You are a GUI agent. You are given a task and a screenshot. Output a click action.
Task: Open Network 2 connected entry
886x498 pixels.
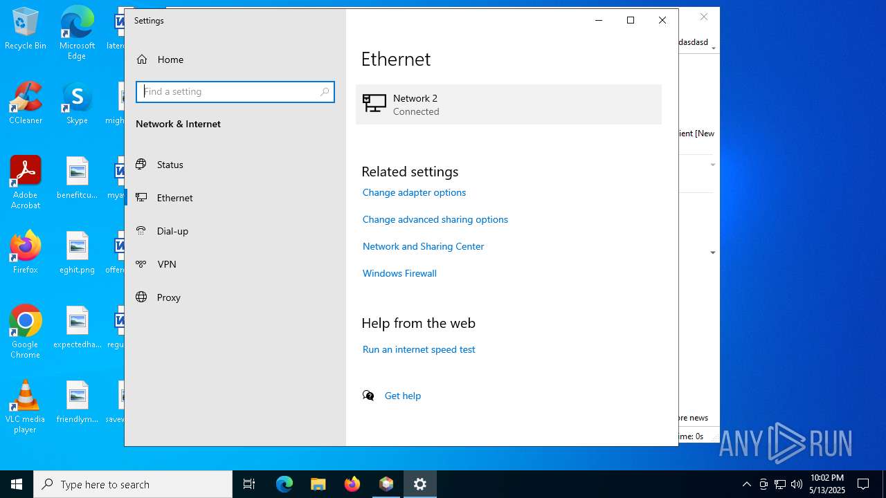(x=509, y=104)
